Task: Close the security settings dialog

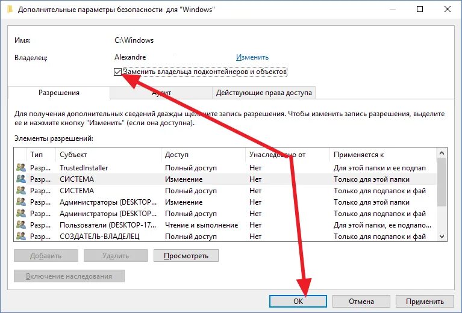Action: pos(448,9)
